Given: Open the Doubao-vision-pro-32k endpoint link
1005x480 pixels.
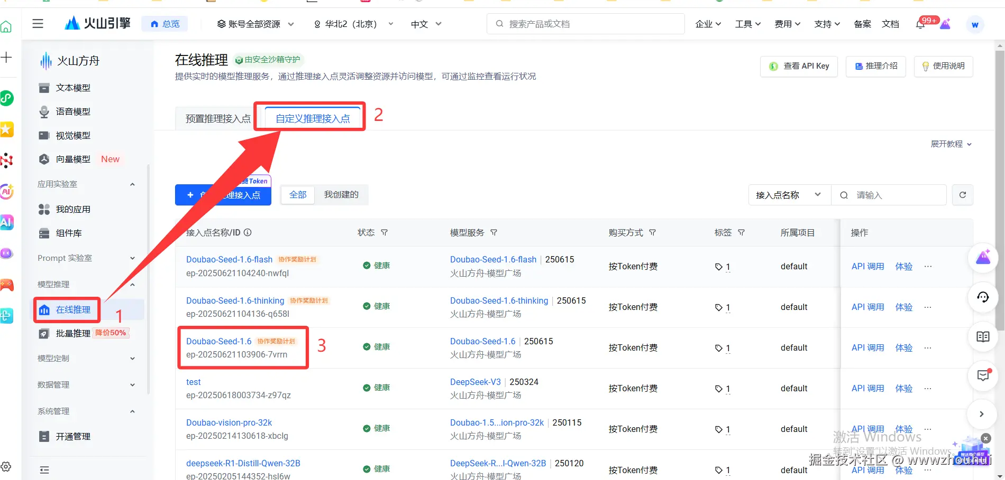Looking at the screenshot, I should tap(229, 422).
